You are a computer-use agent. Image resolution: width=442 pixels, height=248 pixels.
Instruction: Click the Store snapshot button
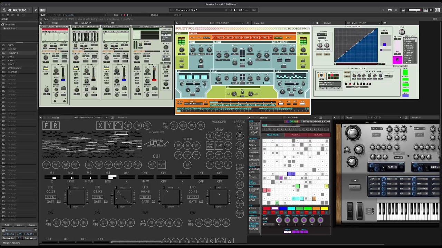19,225
